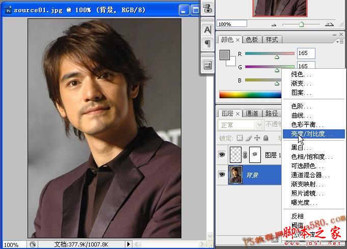Select the 图层 1 layer thumbnail
The image size is (347, 249).
(x=235, y=155)
